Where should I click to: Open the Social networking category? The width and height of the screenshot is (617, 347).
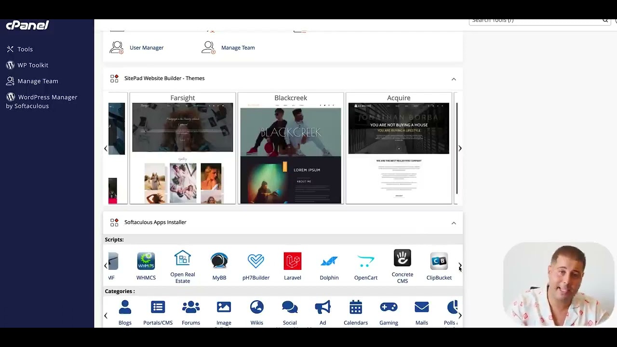(290, 314)
